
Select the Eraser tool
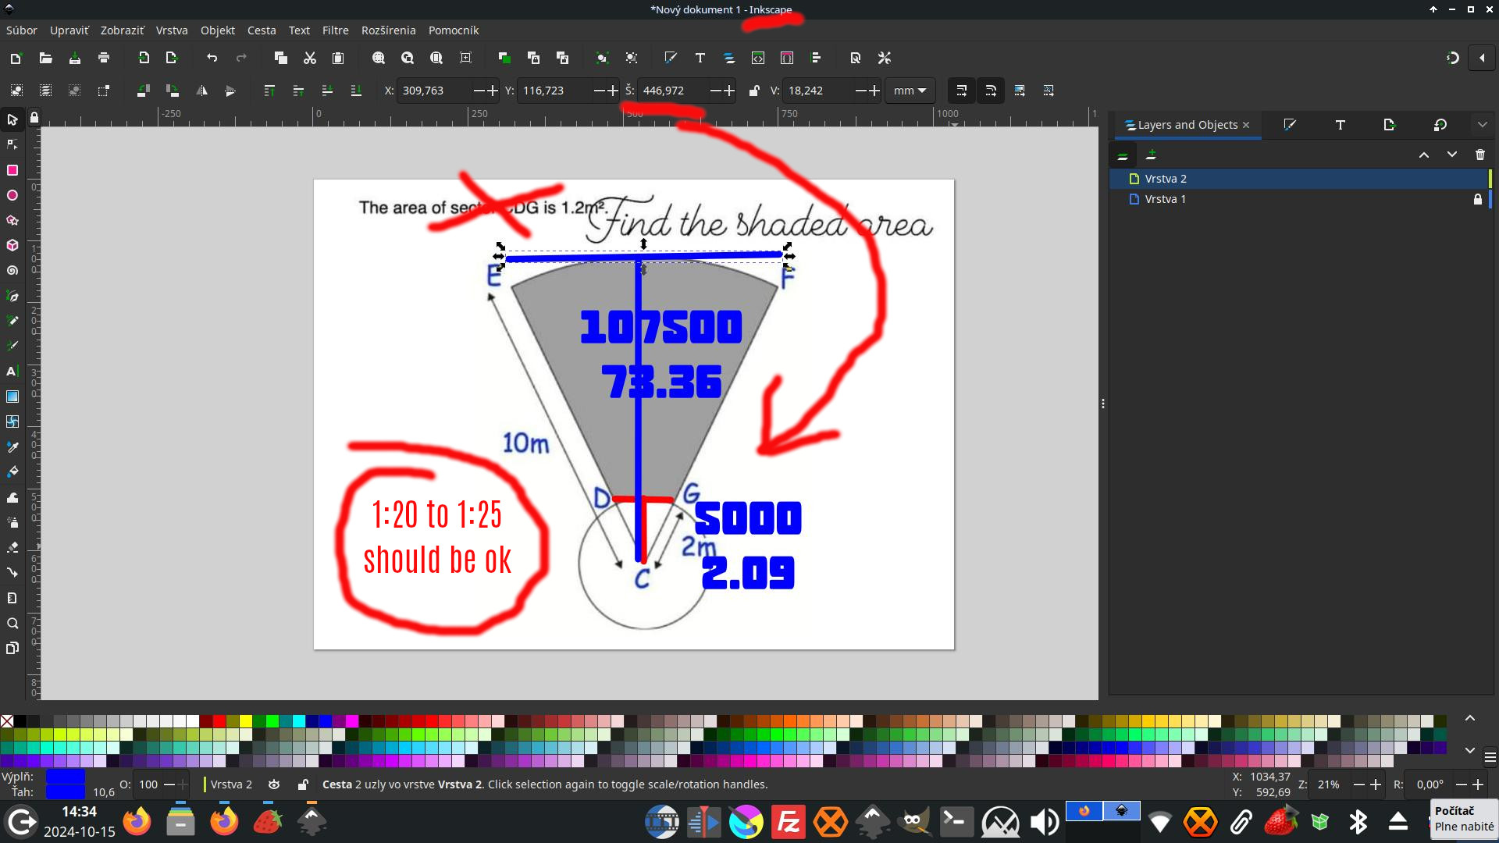click(x=12, y=547)
